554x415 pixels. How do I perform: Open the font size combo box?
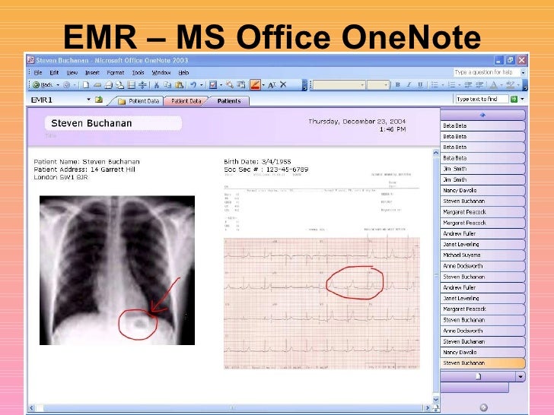pyautogui.click(x=377, y=85)
